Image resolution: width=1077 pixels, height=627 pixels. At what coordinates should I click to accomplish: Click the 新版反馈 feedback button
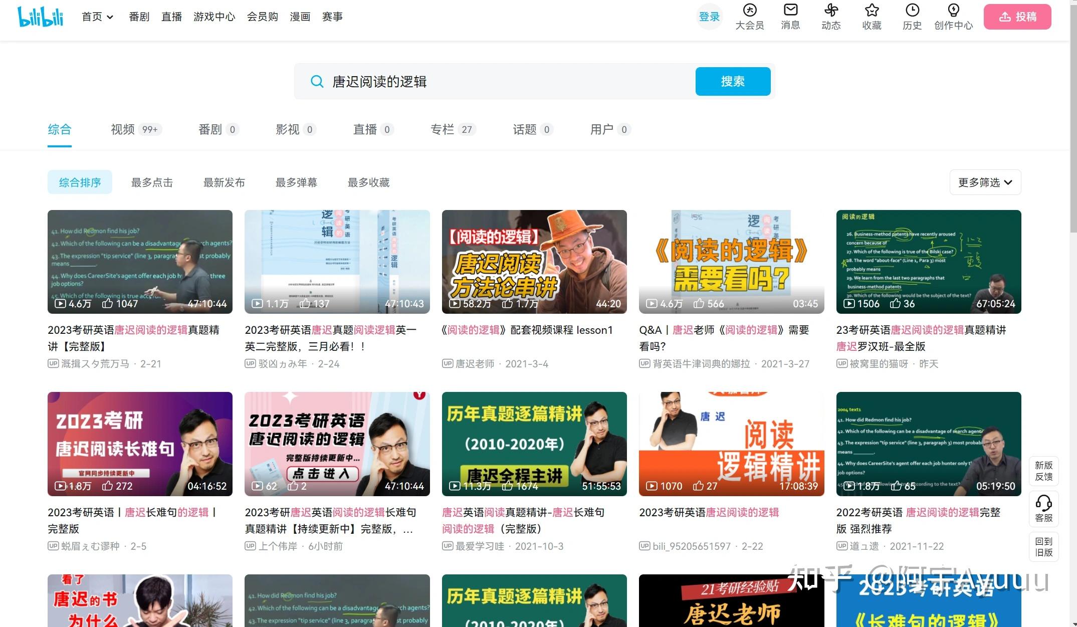[x=1044, y=471]
